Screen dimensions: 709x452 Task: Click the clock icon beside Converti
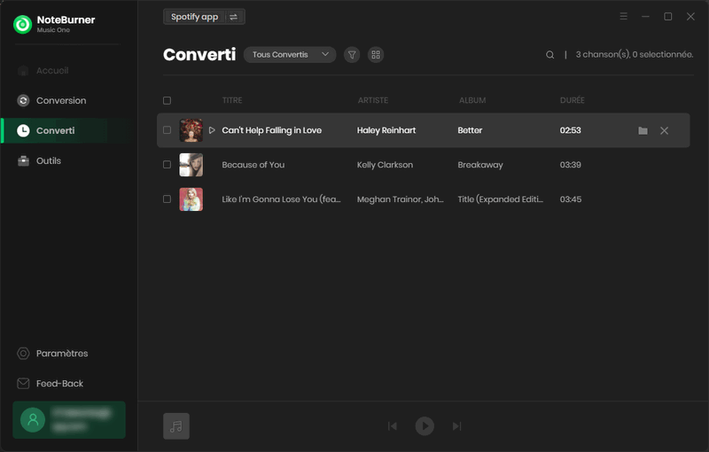[x=23, y=130]
